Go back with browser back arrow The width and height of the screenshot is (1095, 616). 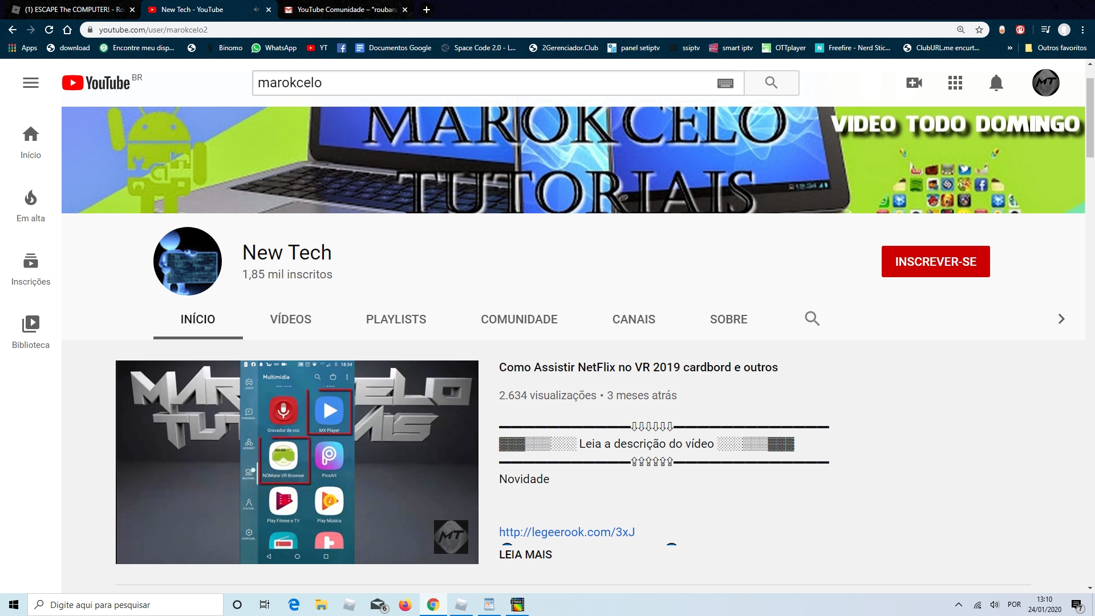click(x=13, y=30)
